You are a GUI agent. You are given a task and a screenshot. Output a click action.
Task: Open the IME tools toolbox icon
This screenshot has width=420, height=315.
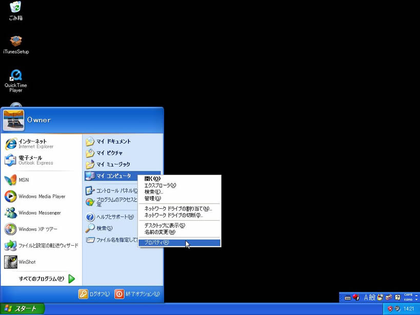(389, 298)
